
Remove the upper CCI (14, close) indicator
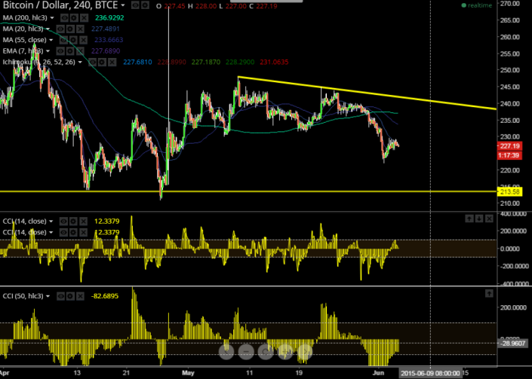click(83, 222)
